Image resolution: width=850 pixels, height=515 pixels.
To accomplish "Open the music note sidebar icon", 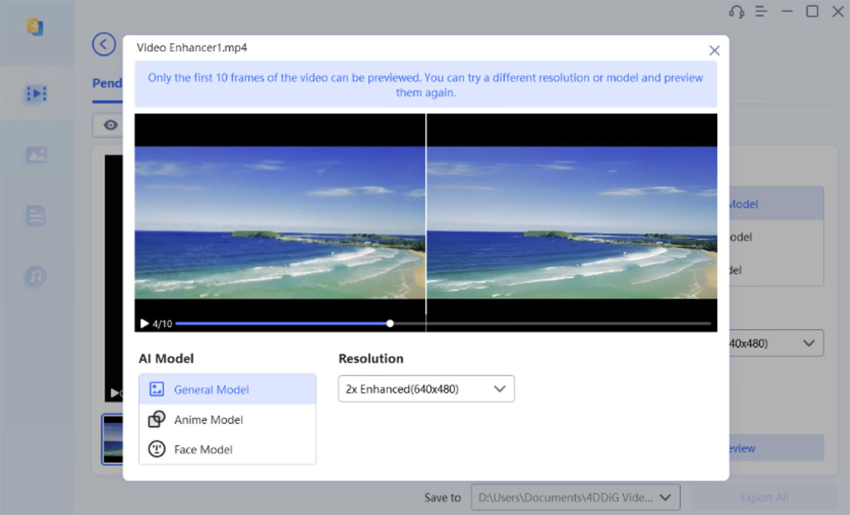I will click(x=36, y=276).
